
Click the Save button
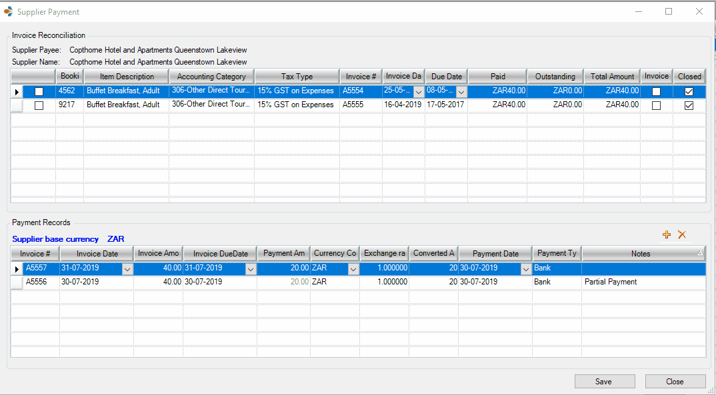pyautogui.click(x=604, y=382)
